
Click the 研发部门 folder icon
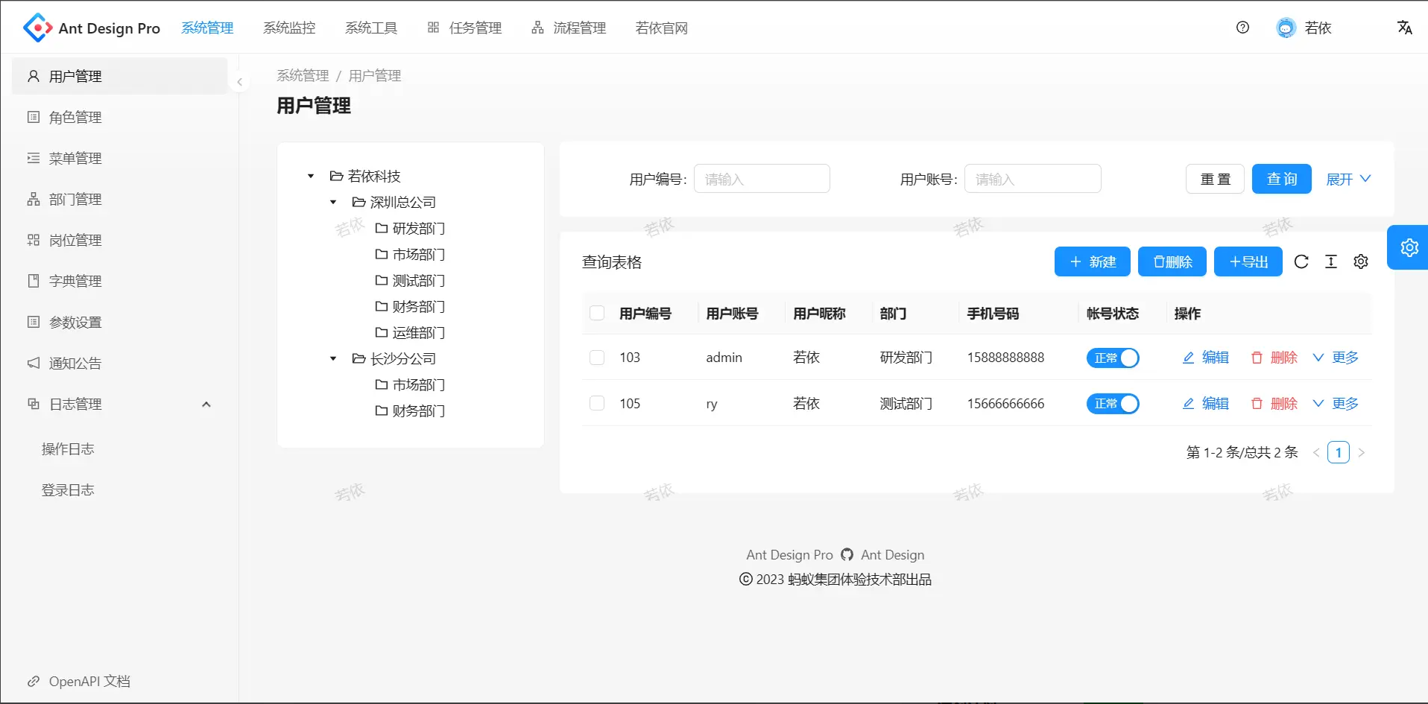(382, 228)
